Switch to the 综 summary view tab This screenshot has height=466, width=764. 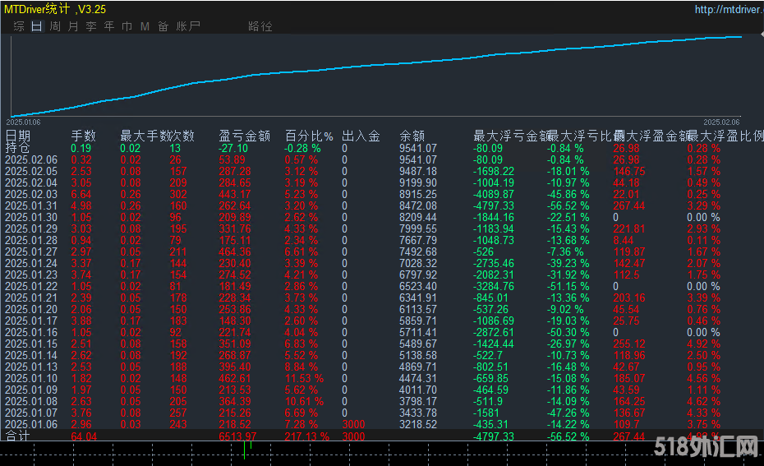pyautogui.click(x=18, y=26)
